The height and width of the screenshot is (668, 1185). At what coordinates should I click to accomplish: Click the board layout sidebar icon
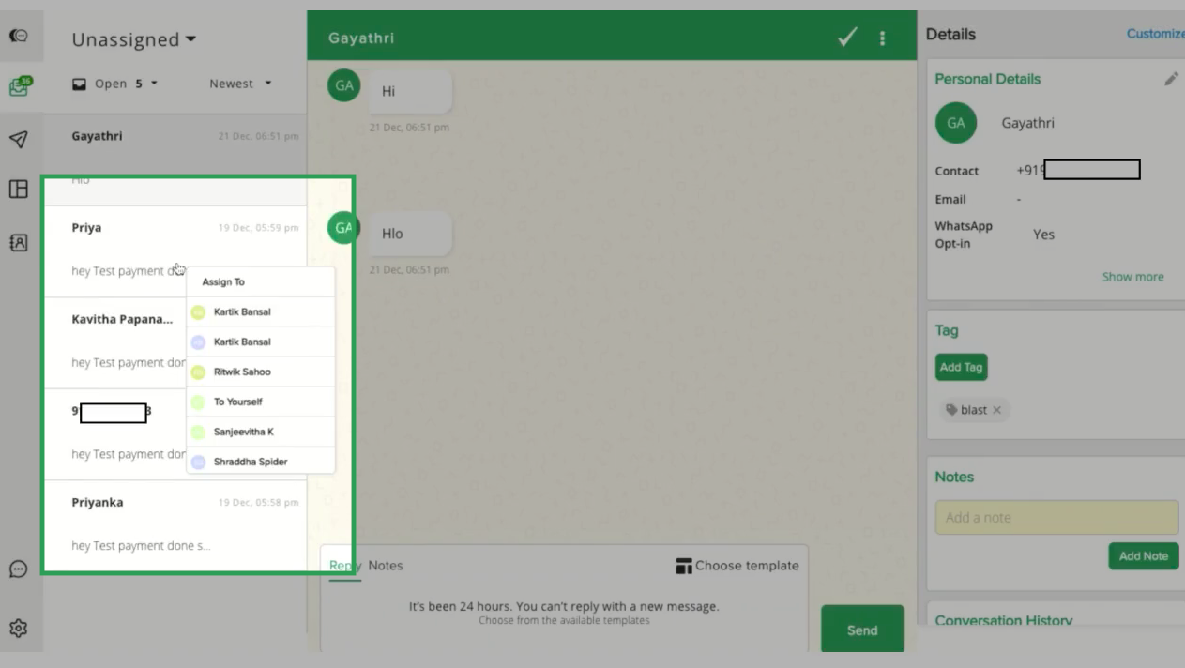pos(19,190)
